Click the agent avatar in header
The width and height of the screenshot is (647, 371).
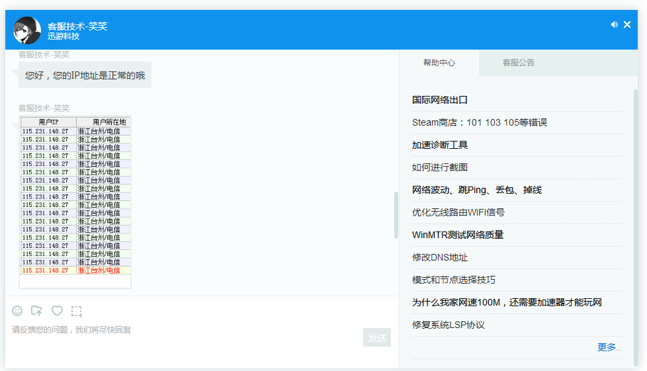27,30
